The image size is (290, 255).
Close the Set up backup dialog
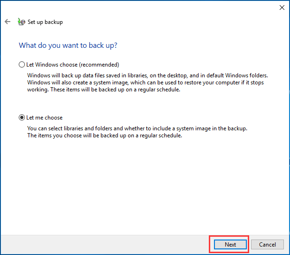point(282,7)
